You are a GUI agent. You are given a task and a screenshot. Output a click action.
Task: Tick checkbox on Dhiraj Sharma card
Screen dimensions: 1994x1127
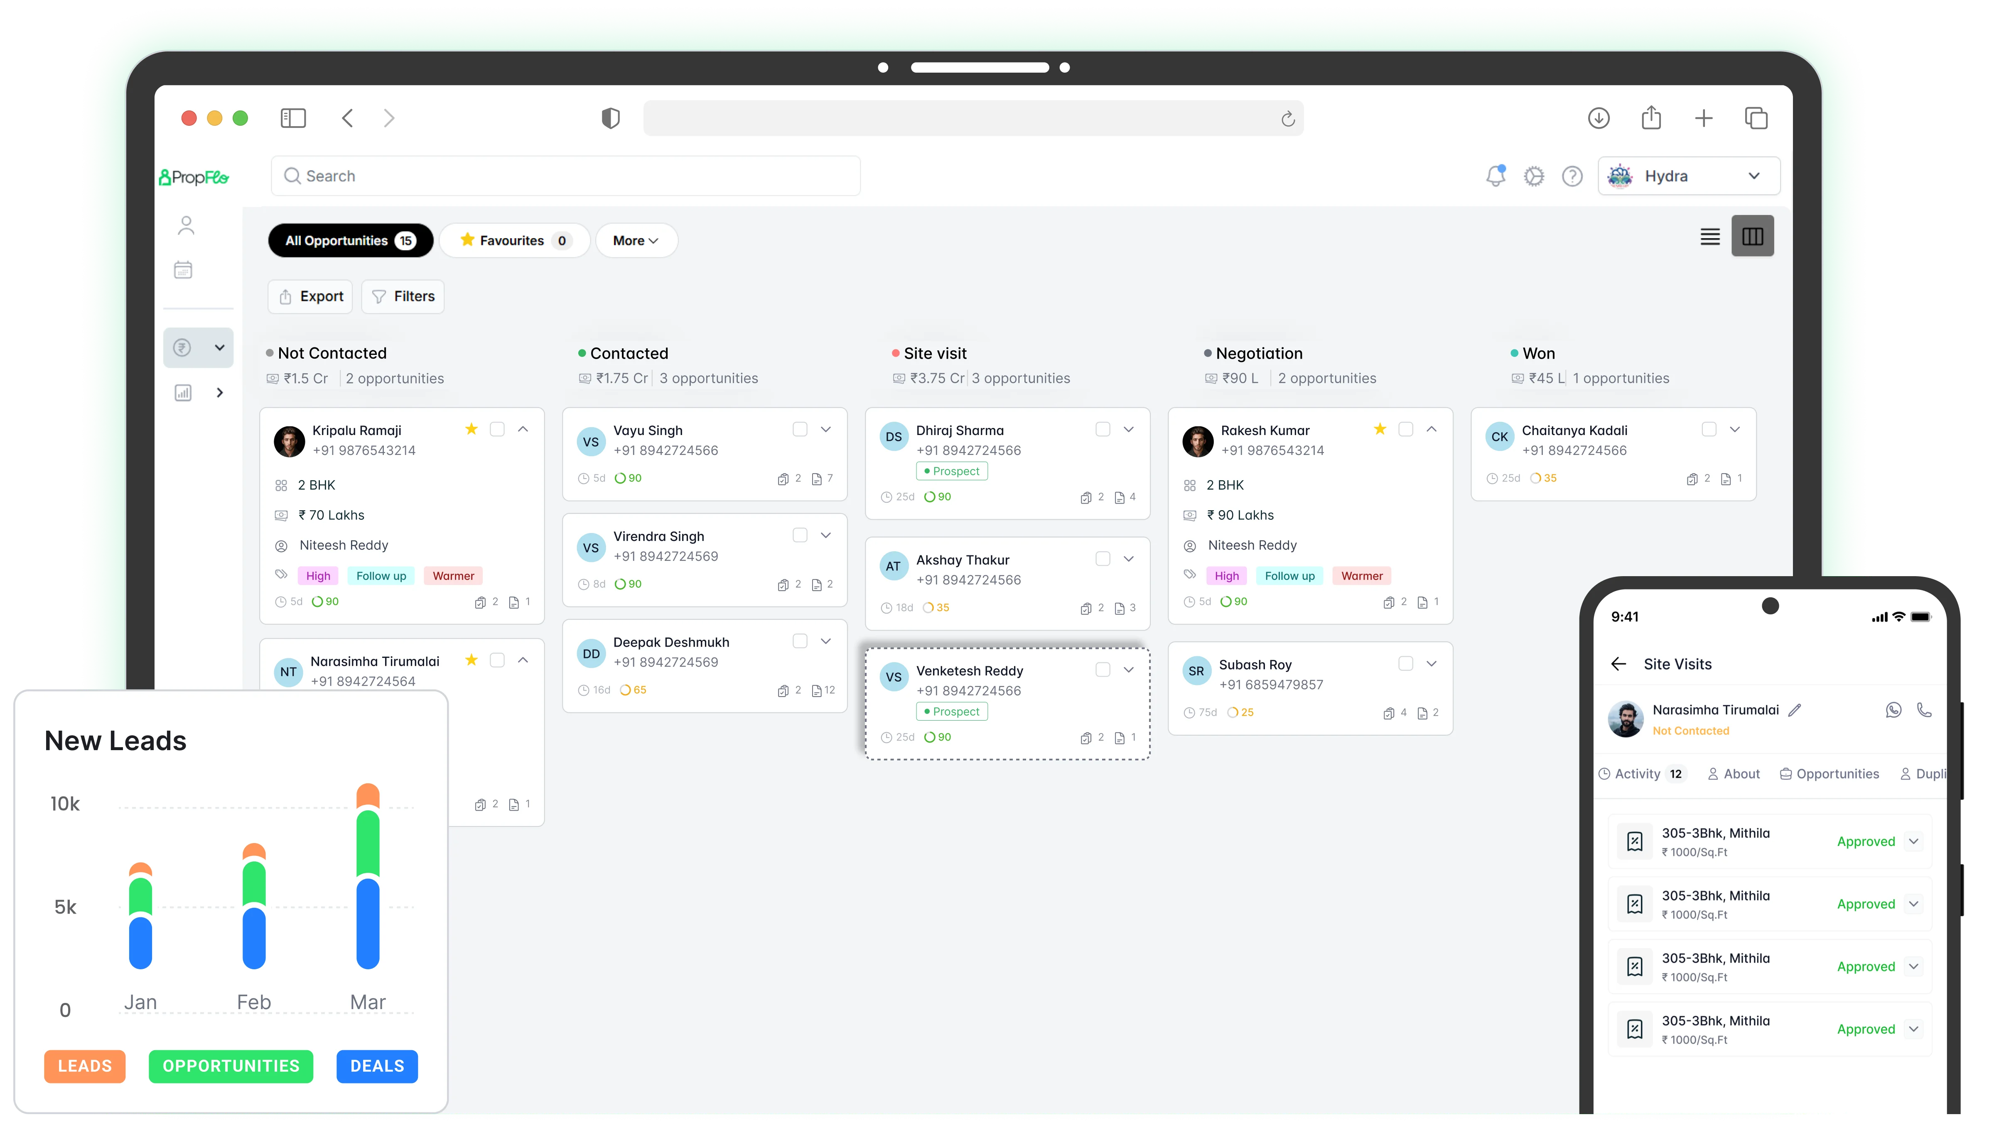point(1103,430)
